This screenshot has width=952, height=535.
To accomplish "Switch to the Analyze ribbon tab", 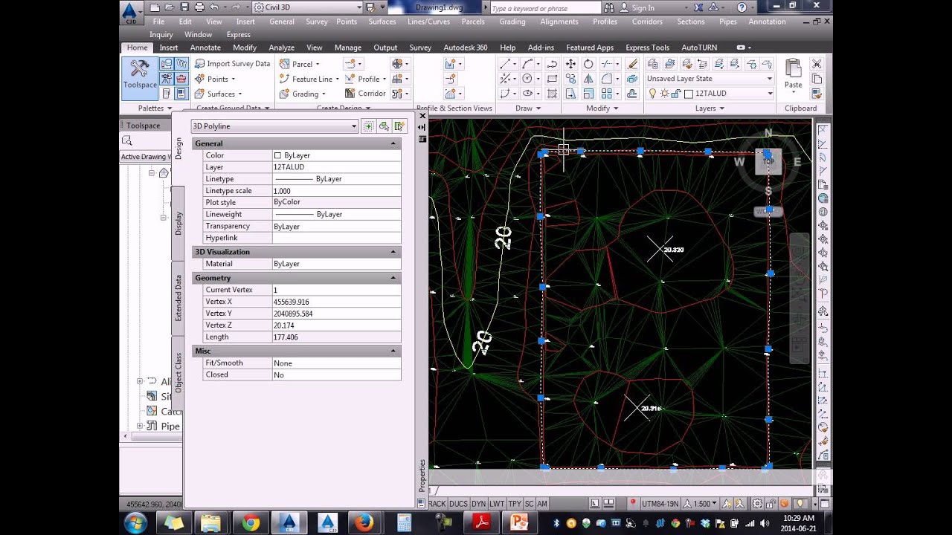I will (x=281, y=48).
